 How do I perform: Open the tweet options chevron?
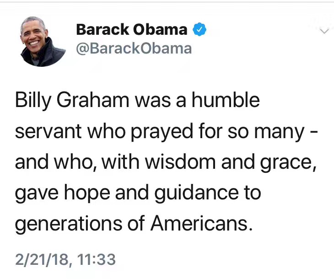324,32
